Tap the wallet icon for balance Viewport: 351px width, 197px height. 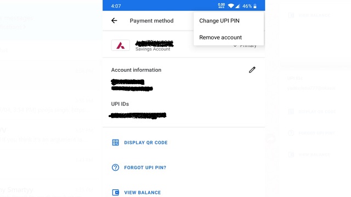tap(116, 192)
